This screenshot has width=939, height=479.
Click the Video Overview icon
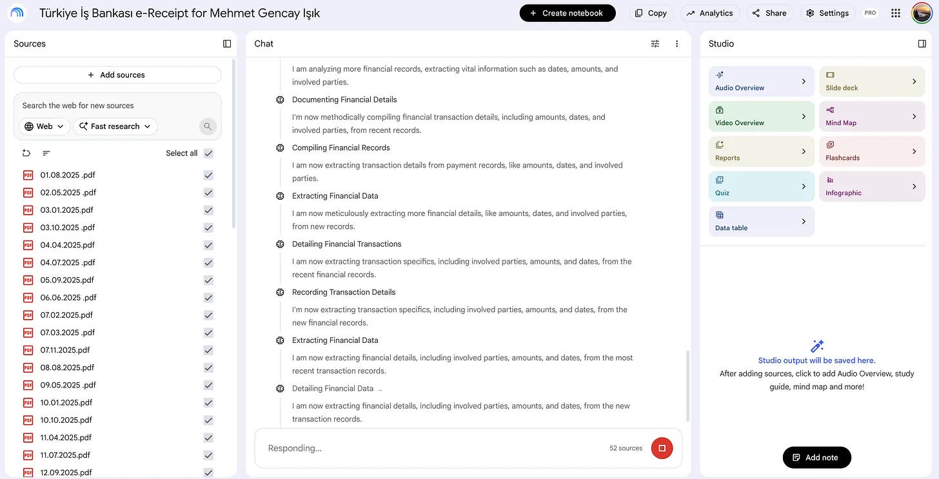click(x=720, y=110)
